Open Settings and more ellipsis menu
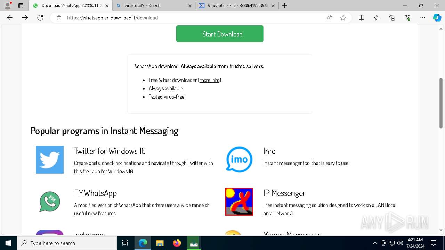445x250 pixels. 423,18
